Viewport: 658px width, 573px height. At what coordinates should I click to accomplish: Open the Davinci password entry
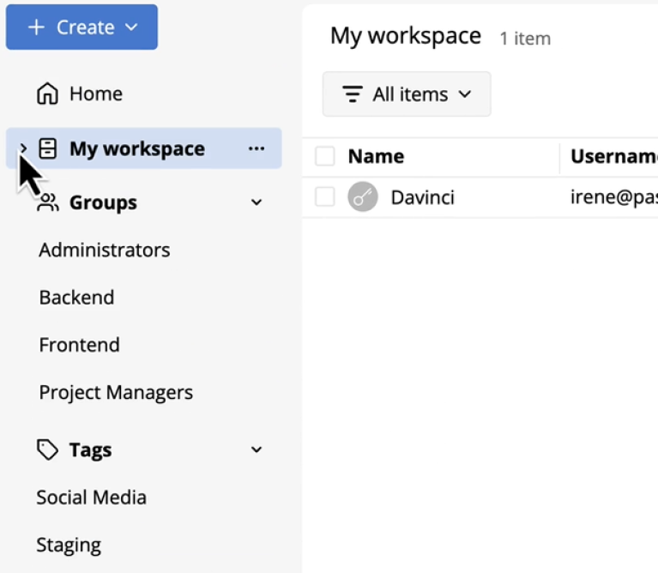422,197
